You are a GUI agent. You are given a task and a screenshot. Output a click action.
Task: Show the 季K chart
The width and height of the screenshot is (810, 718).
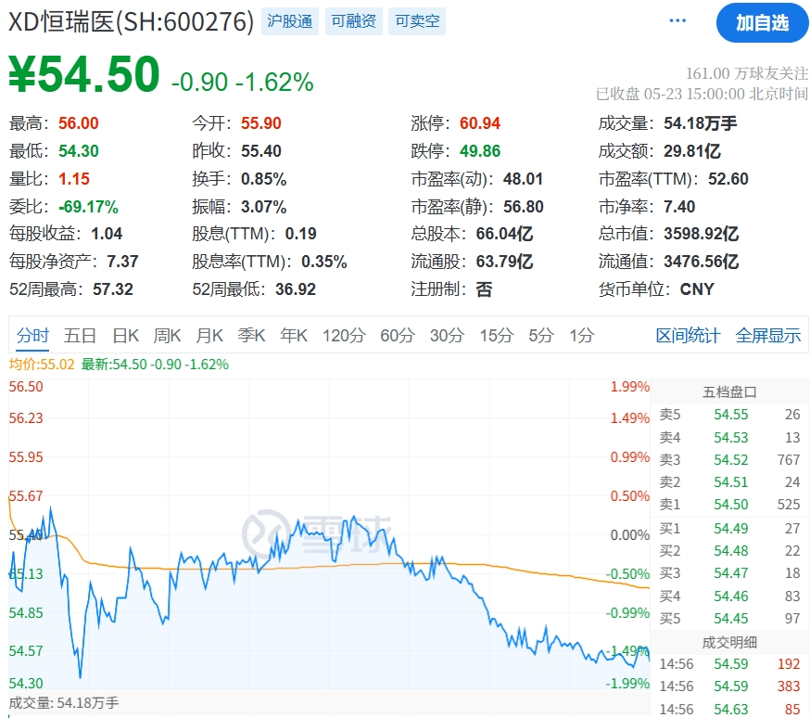pos(251,336)
